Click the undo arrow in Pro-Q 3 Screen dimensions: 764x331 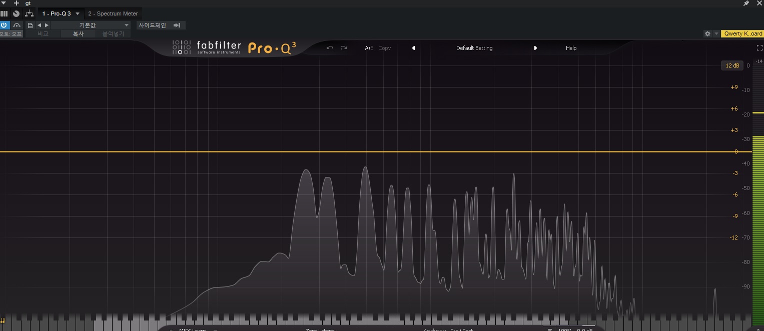pos(329,48)
